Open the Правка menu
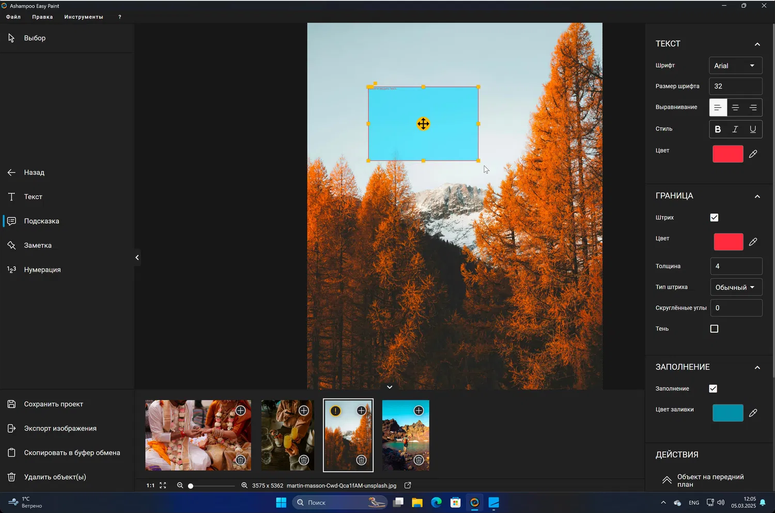The width and height of the screenshot is (775, 513). coord(42,17)
